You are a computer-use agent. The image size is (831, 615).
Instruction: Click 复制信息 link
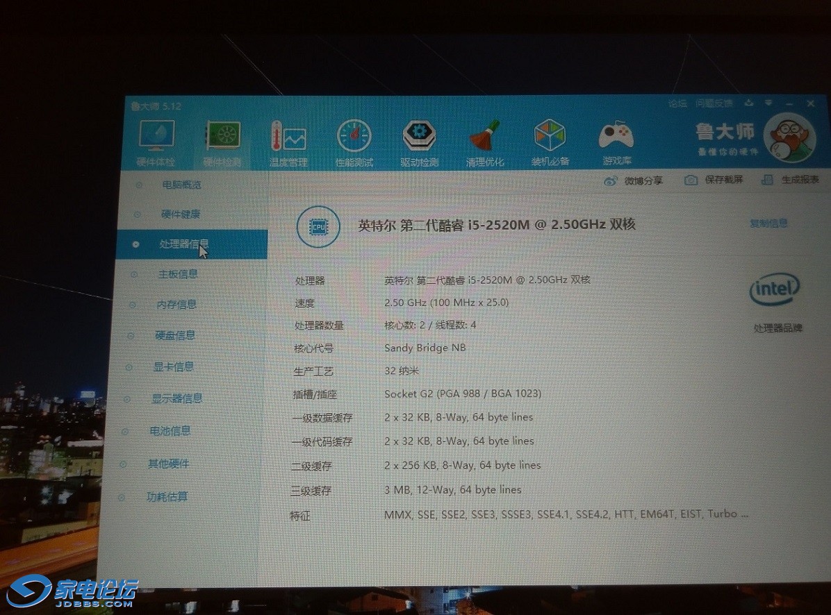(768, 224)
